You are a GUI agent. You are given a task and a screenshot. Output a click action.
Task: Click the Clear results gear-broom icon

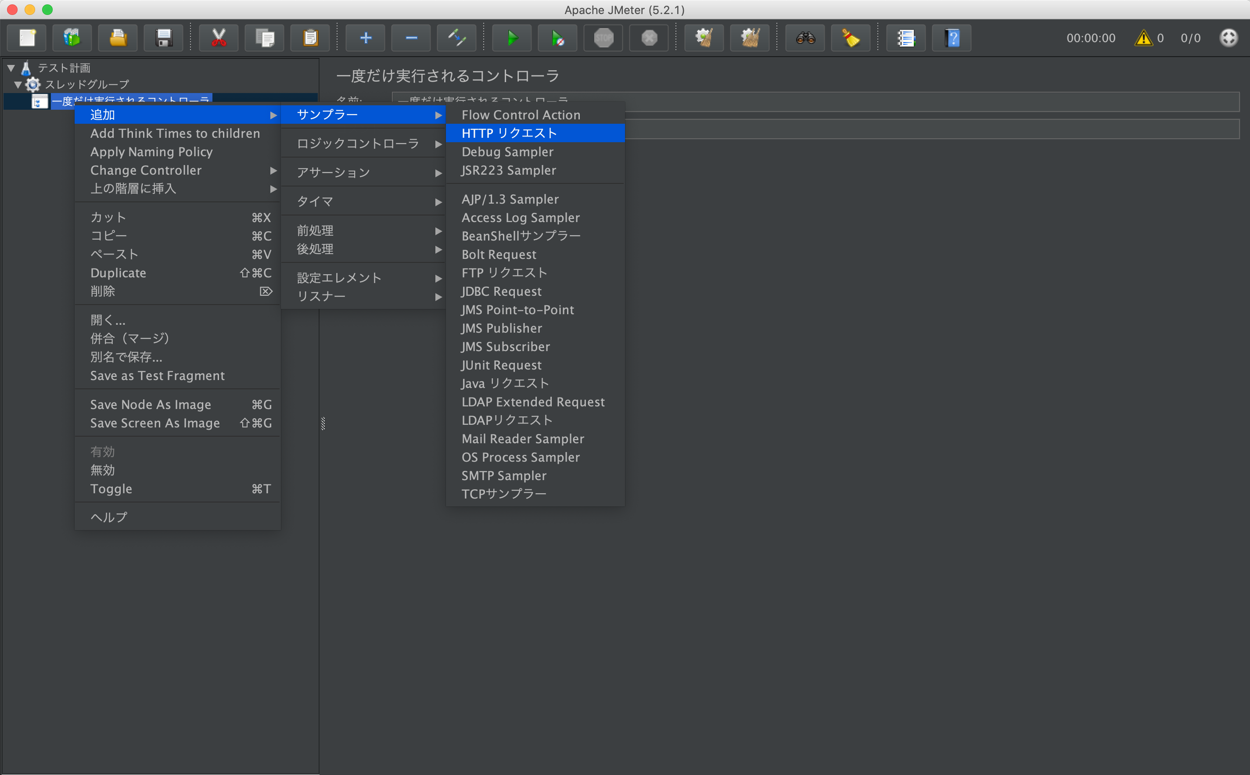click(x=704, y=38)
